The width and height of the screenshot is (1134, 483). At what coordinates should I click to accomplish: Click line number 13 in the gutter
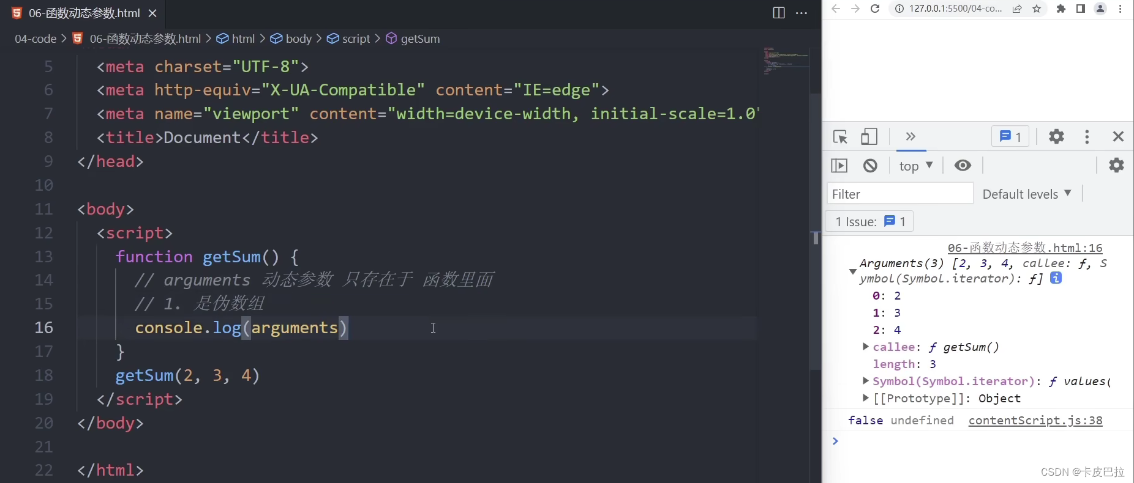(x=44, y=256)
